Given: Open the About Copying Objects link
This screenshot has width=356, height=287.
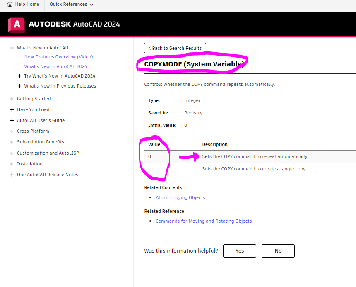Looking at the screenshot, I should pos(180,197).
